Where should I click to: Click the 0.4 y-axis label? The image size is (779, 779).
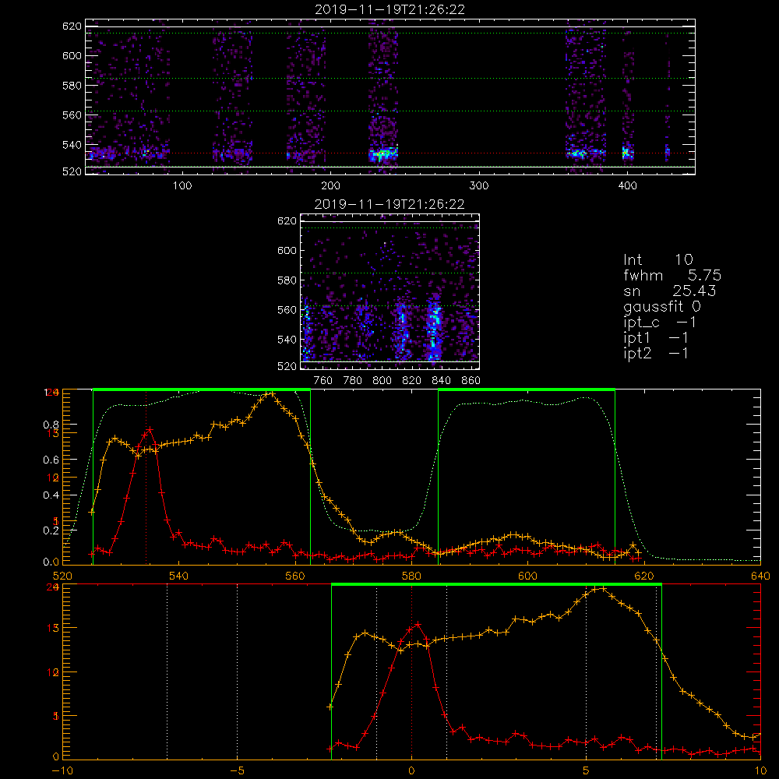pos(51,495)
